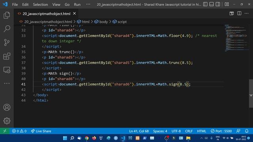The image size is (253, 142).
Task: Go to line via Ln 41, Col 68
Action: point(139,131)
